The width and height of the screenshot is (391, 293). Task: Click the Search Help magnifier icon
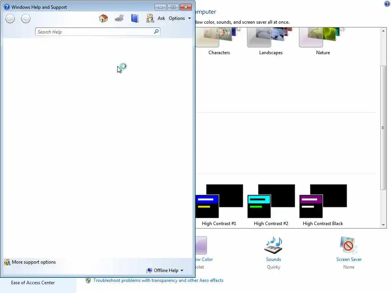156,31
